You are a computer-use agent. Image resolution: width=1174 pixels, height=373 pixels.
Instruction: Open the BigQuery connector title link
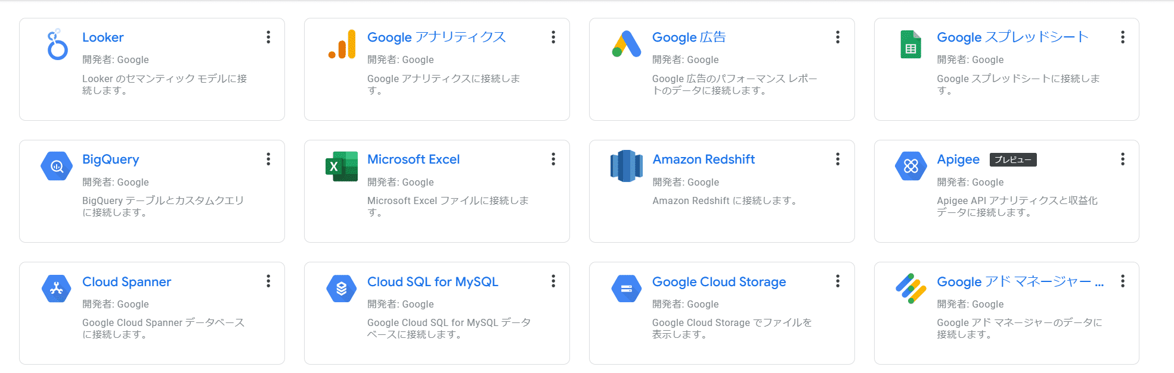[x=111, y=159]
